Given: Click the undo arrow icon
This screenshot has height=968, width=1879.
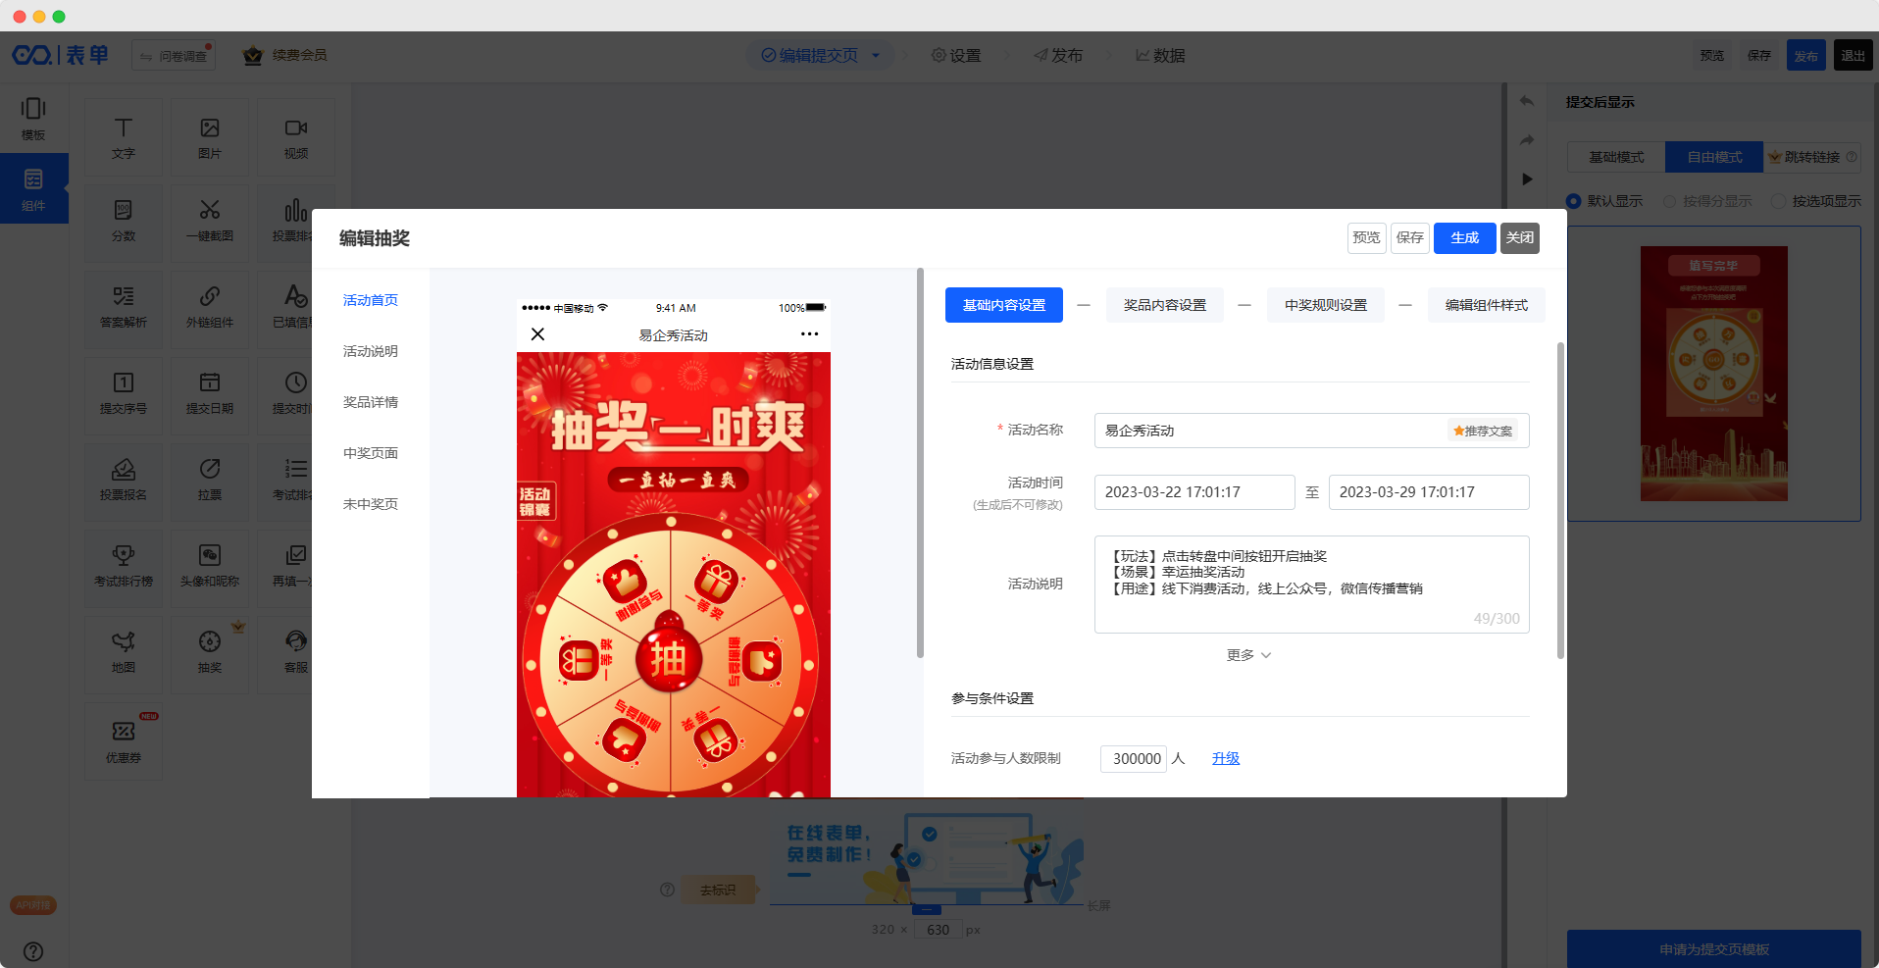Looking at the screenshot, I should pos(1527,101).
